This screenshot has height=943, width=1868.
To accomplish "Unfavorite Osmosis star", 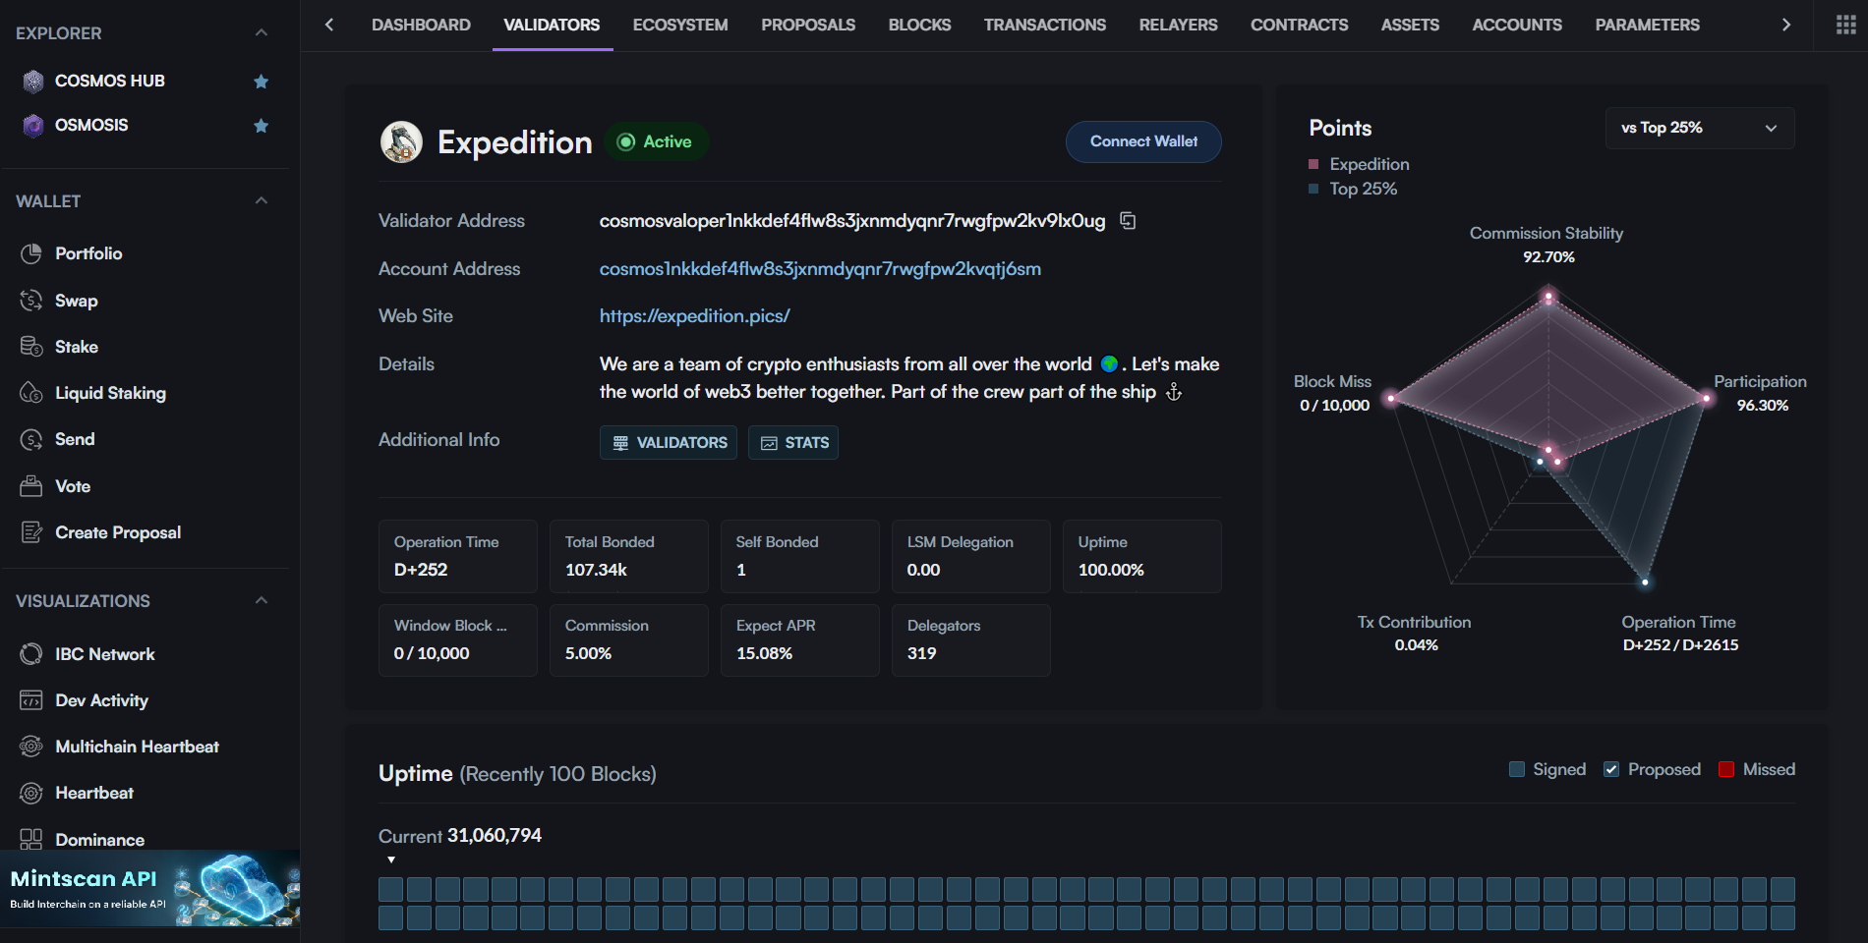I will tap(261, 126).
